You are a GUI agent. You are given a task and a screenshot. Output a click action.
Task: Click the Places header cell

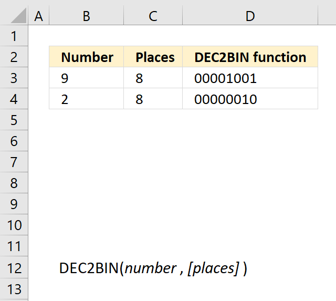[153, 57]
